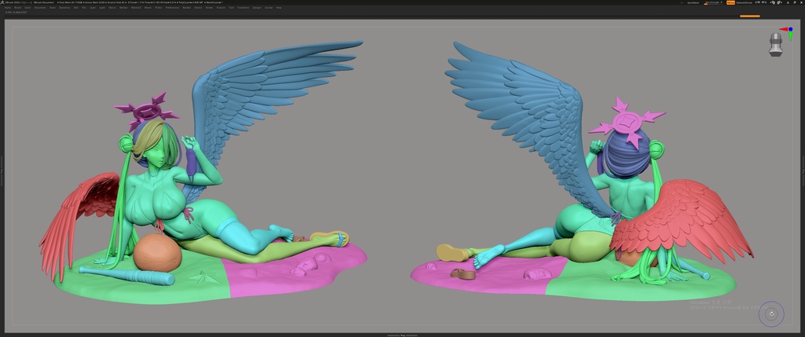The width and height of the screenshot is (805, 337).
Task: Expand the right tray divider handle
Action: point(803,170)
